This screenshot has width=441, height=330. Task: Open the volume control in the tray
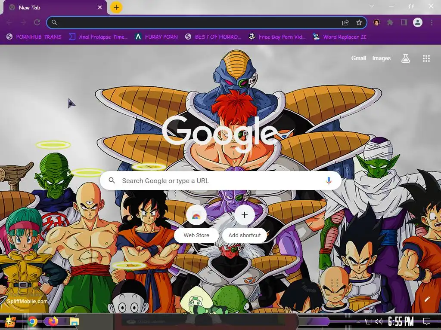click(x=379, y=321)
